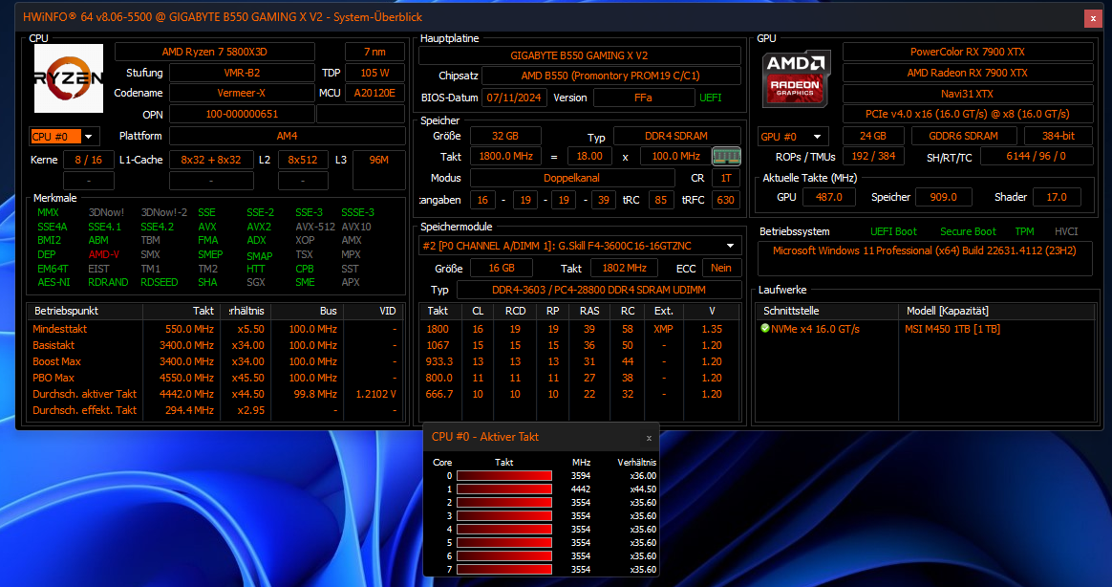This screenshot has width=1112, height=587.
Task: Click the L3 cache 96M field
Action: pyautogui.click(x=378, y=169)
